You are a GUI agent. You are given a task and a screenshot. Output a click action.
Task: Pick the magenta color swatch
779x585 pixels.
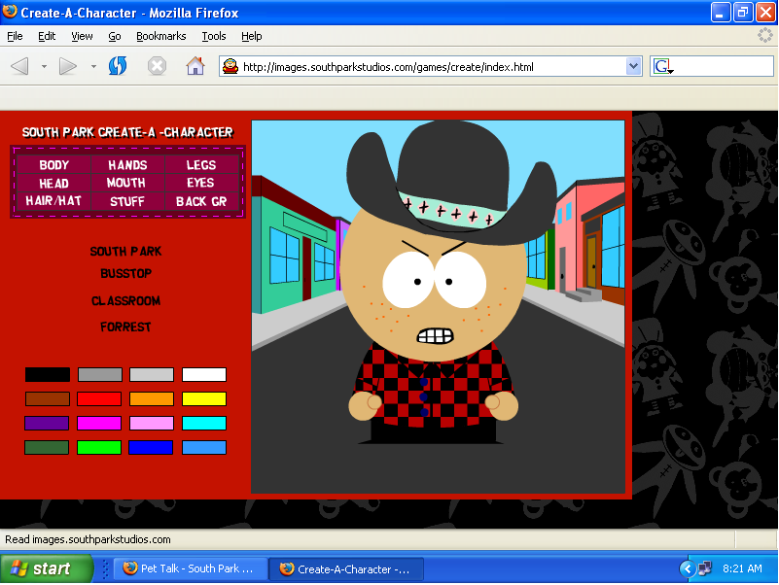point(99,423)
